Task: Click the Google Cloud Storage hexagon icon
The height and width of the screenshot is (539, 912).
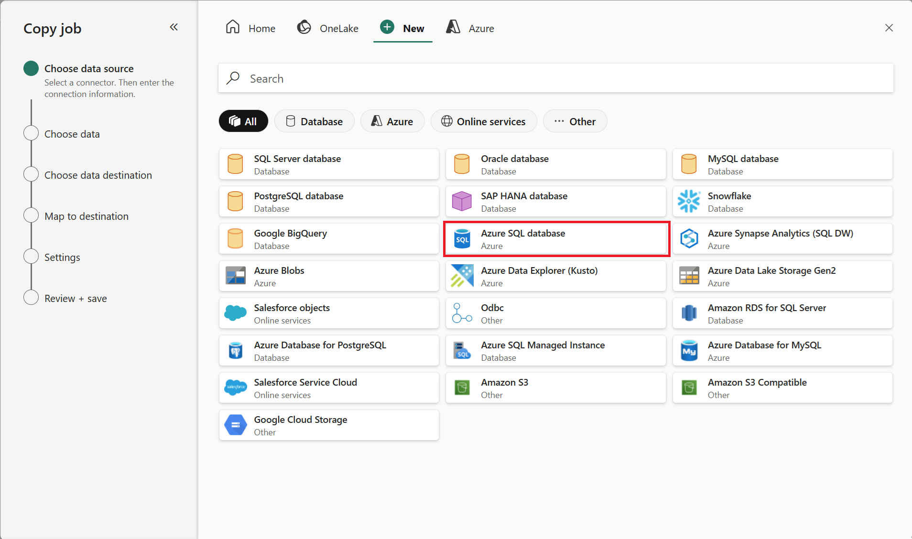Action: pos(235,425)
